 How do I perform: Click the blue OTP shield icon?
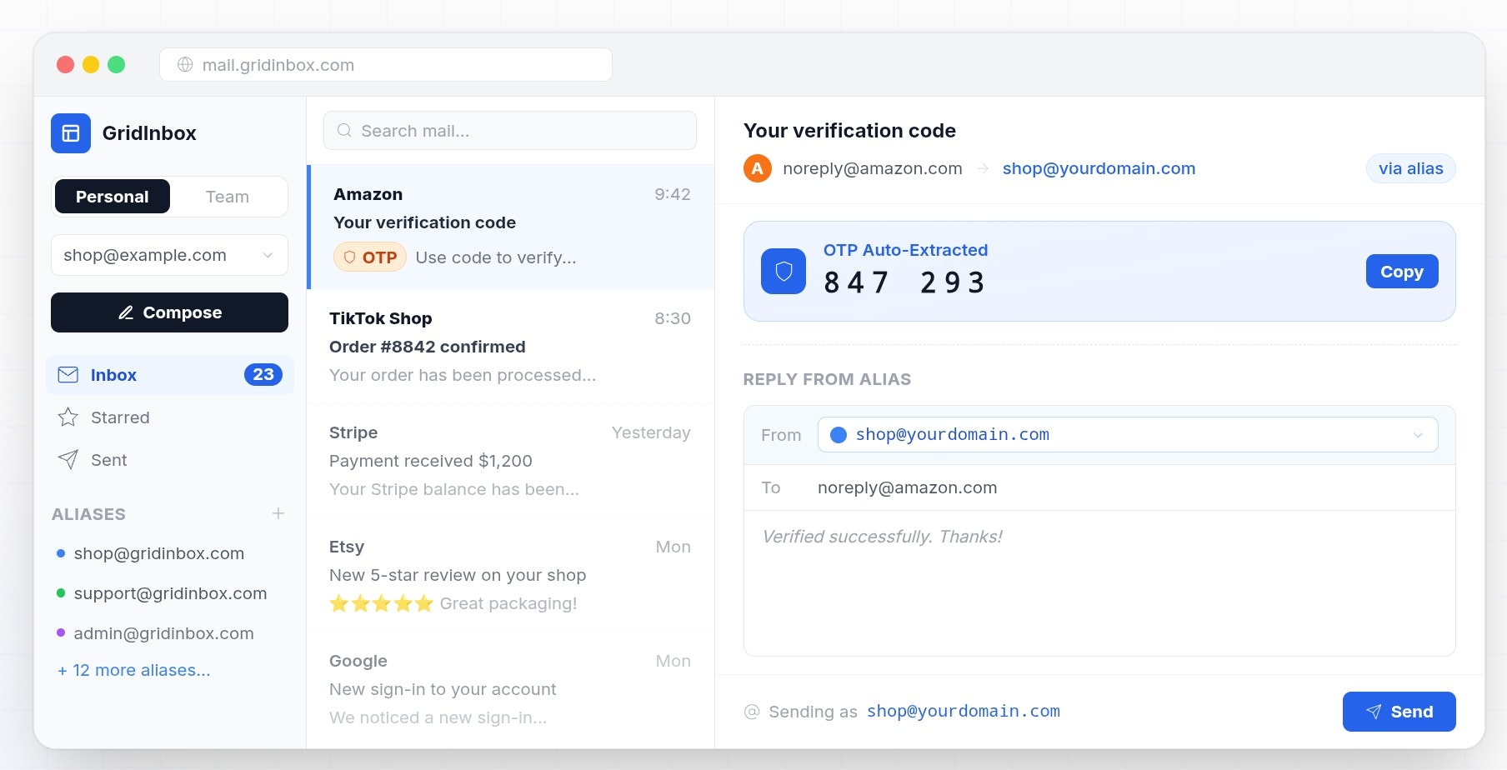(784, 272)
